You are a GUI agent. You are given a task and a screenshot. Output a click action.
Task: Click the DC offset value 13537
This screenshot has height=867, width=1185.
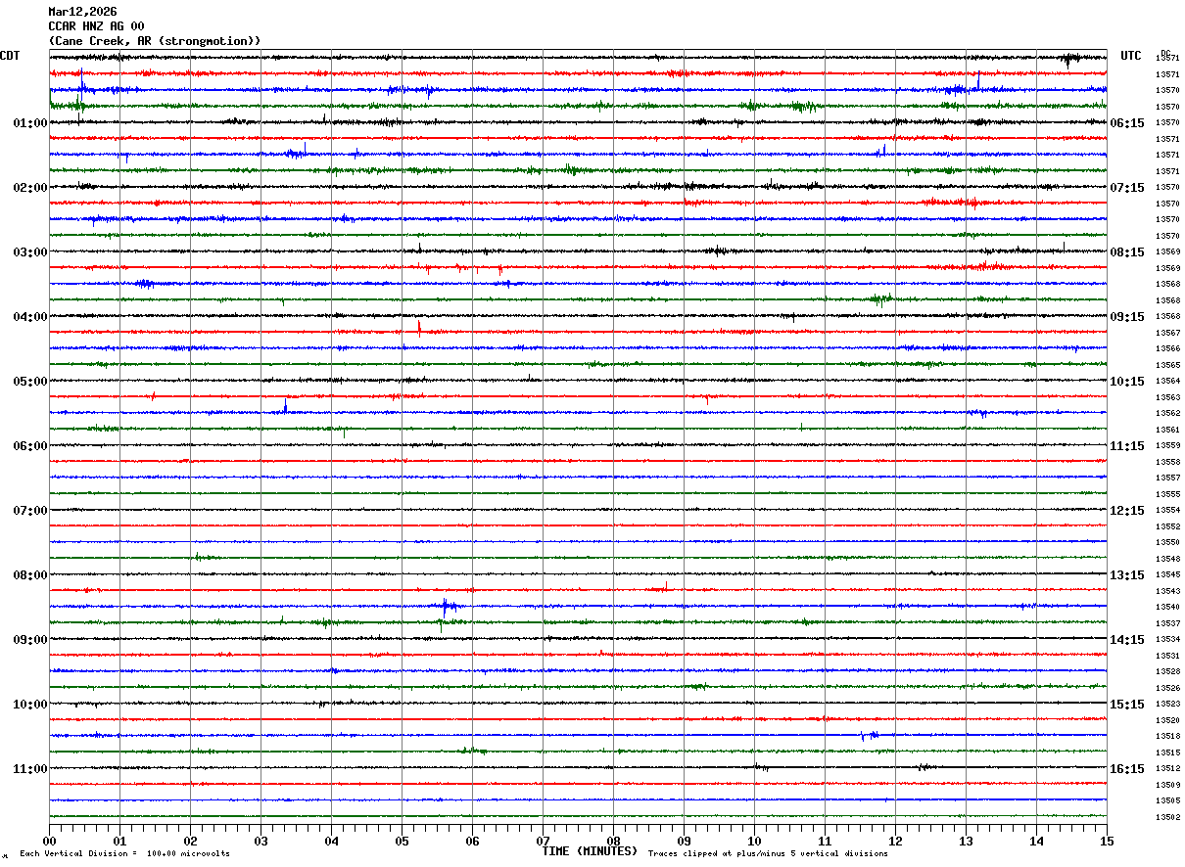tap(1167, 623)
